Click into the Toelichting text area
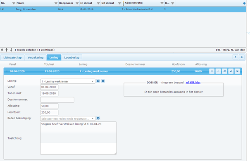The width and height of the screenshot is (250, 161). (79, 138)
